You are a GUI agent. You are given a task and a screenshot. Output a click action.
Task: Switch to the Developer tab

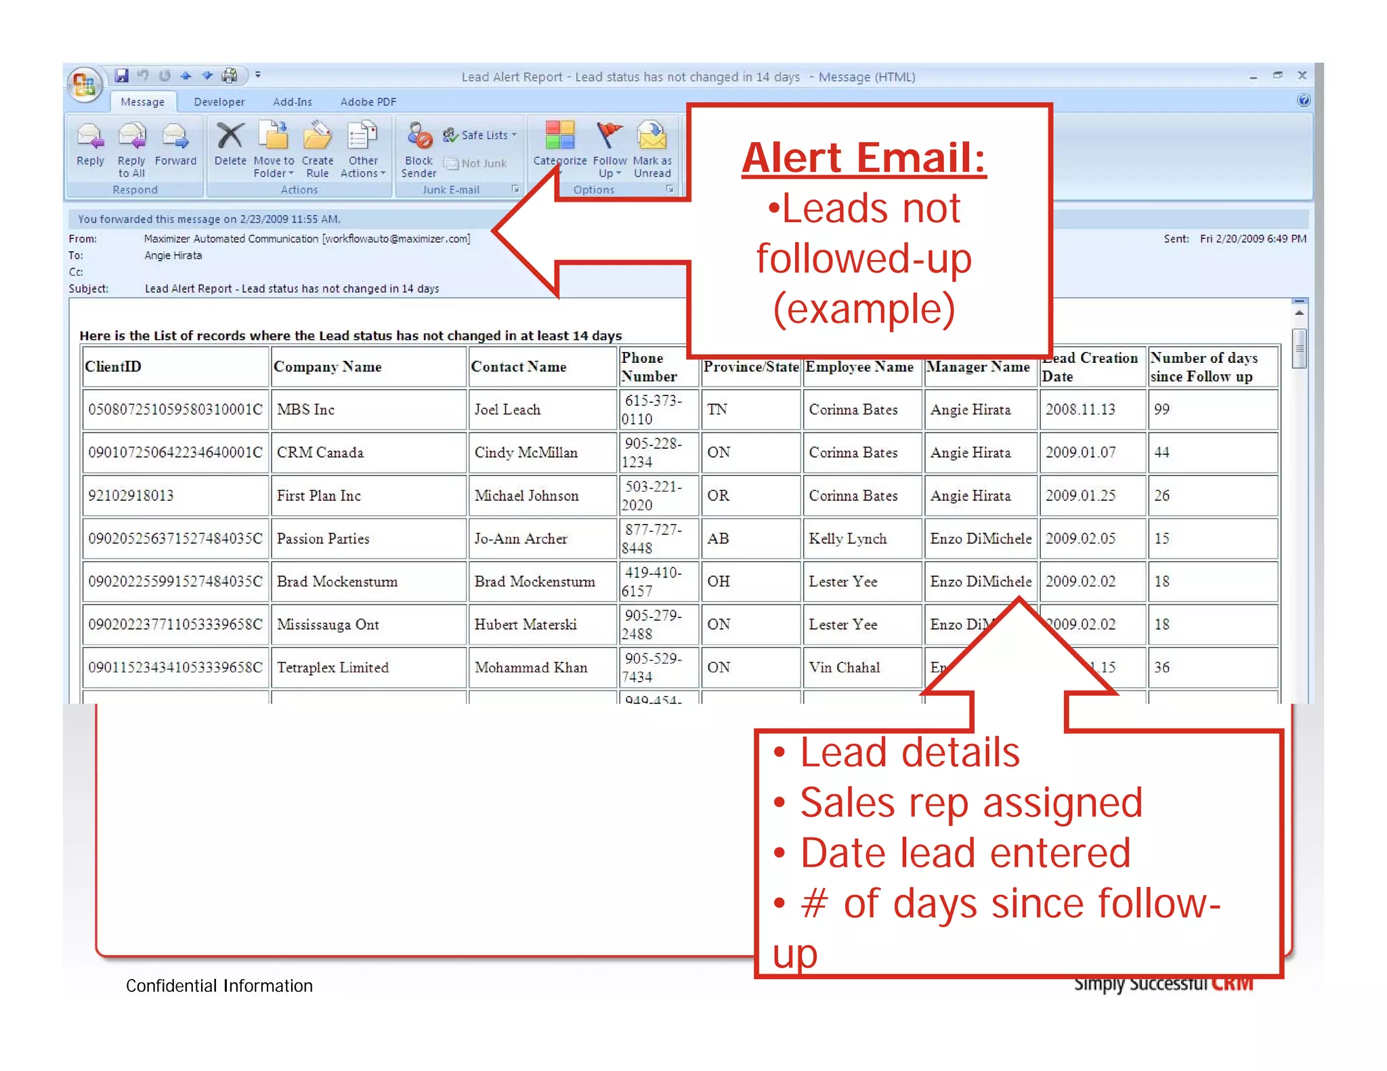(219, 102)
